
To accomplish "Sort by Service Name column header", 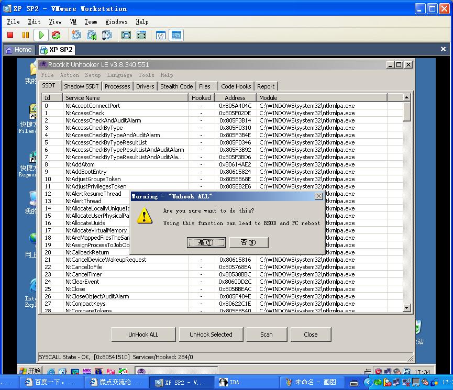I will (125, 98).
